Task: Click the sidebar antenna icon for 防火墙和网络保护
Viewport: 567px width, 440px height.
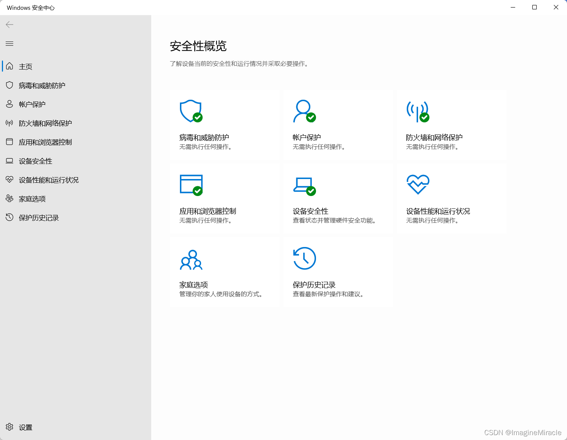Action: click(9, 123)
